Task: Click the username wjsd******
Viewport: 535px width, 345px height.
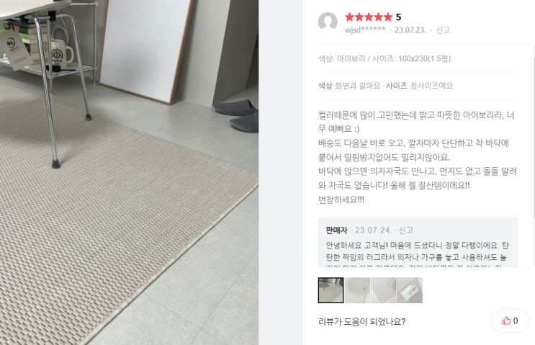Action: [x=365, y=30]
